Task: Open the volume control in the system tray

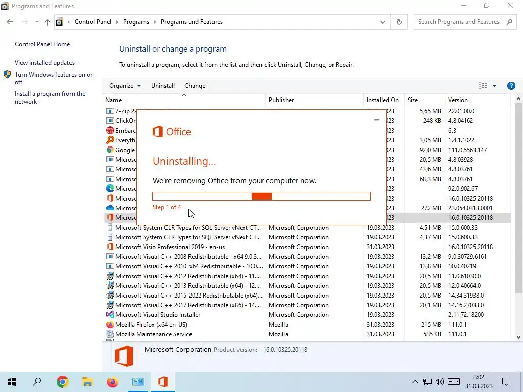Action: (440, 382)
